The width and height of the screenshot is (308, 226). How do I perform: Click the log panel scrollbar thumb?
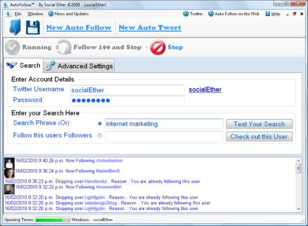(x=298, y=169)
